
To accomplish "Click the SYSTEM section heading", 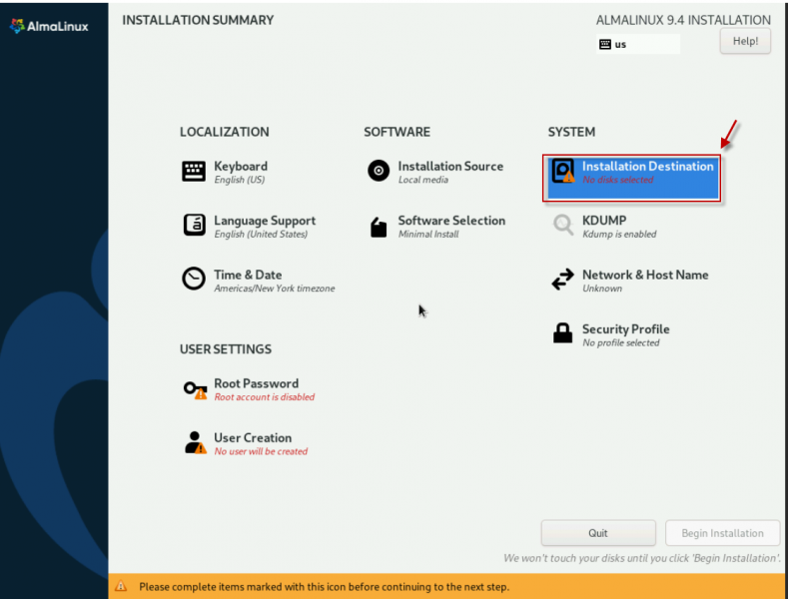I will click(571, 132).
